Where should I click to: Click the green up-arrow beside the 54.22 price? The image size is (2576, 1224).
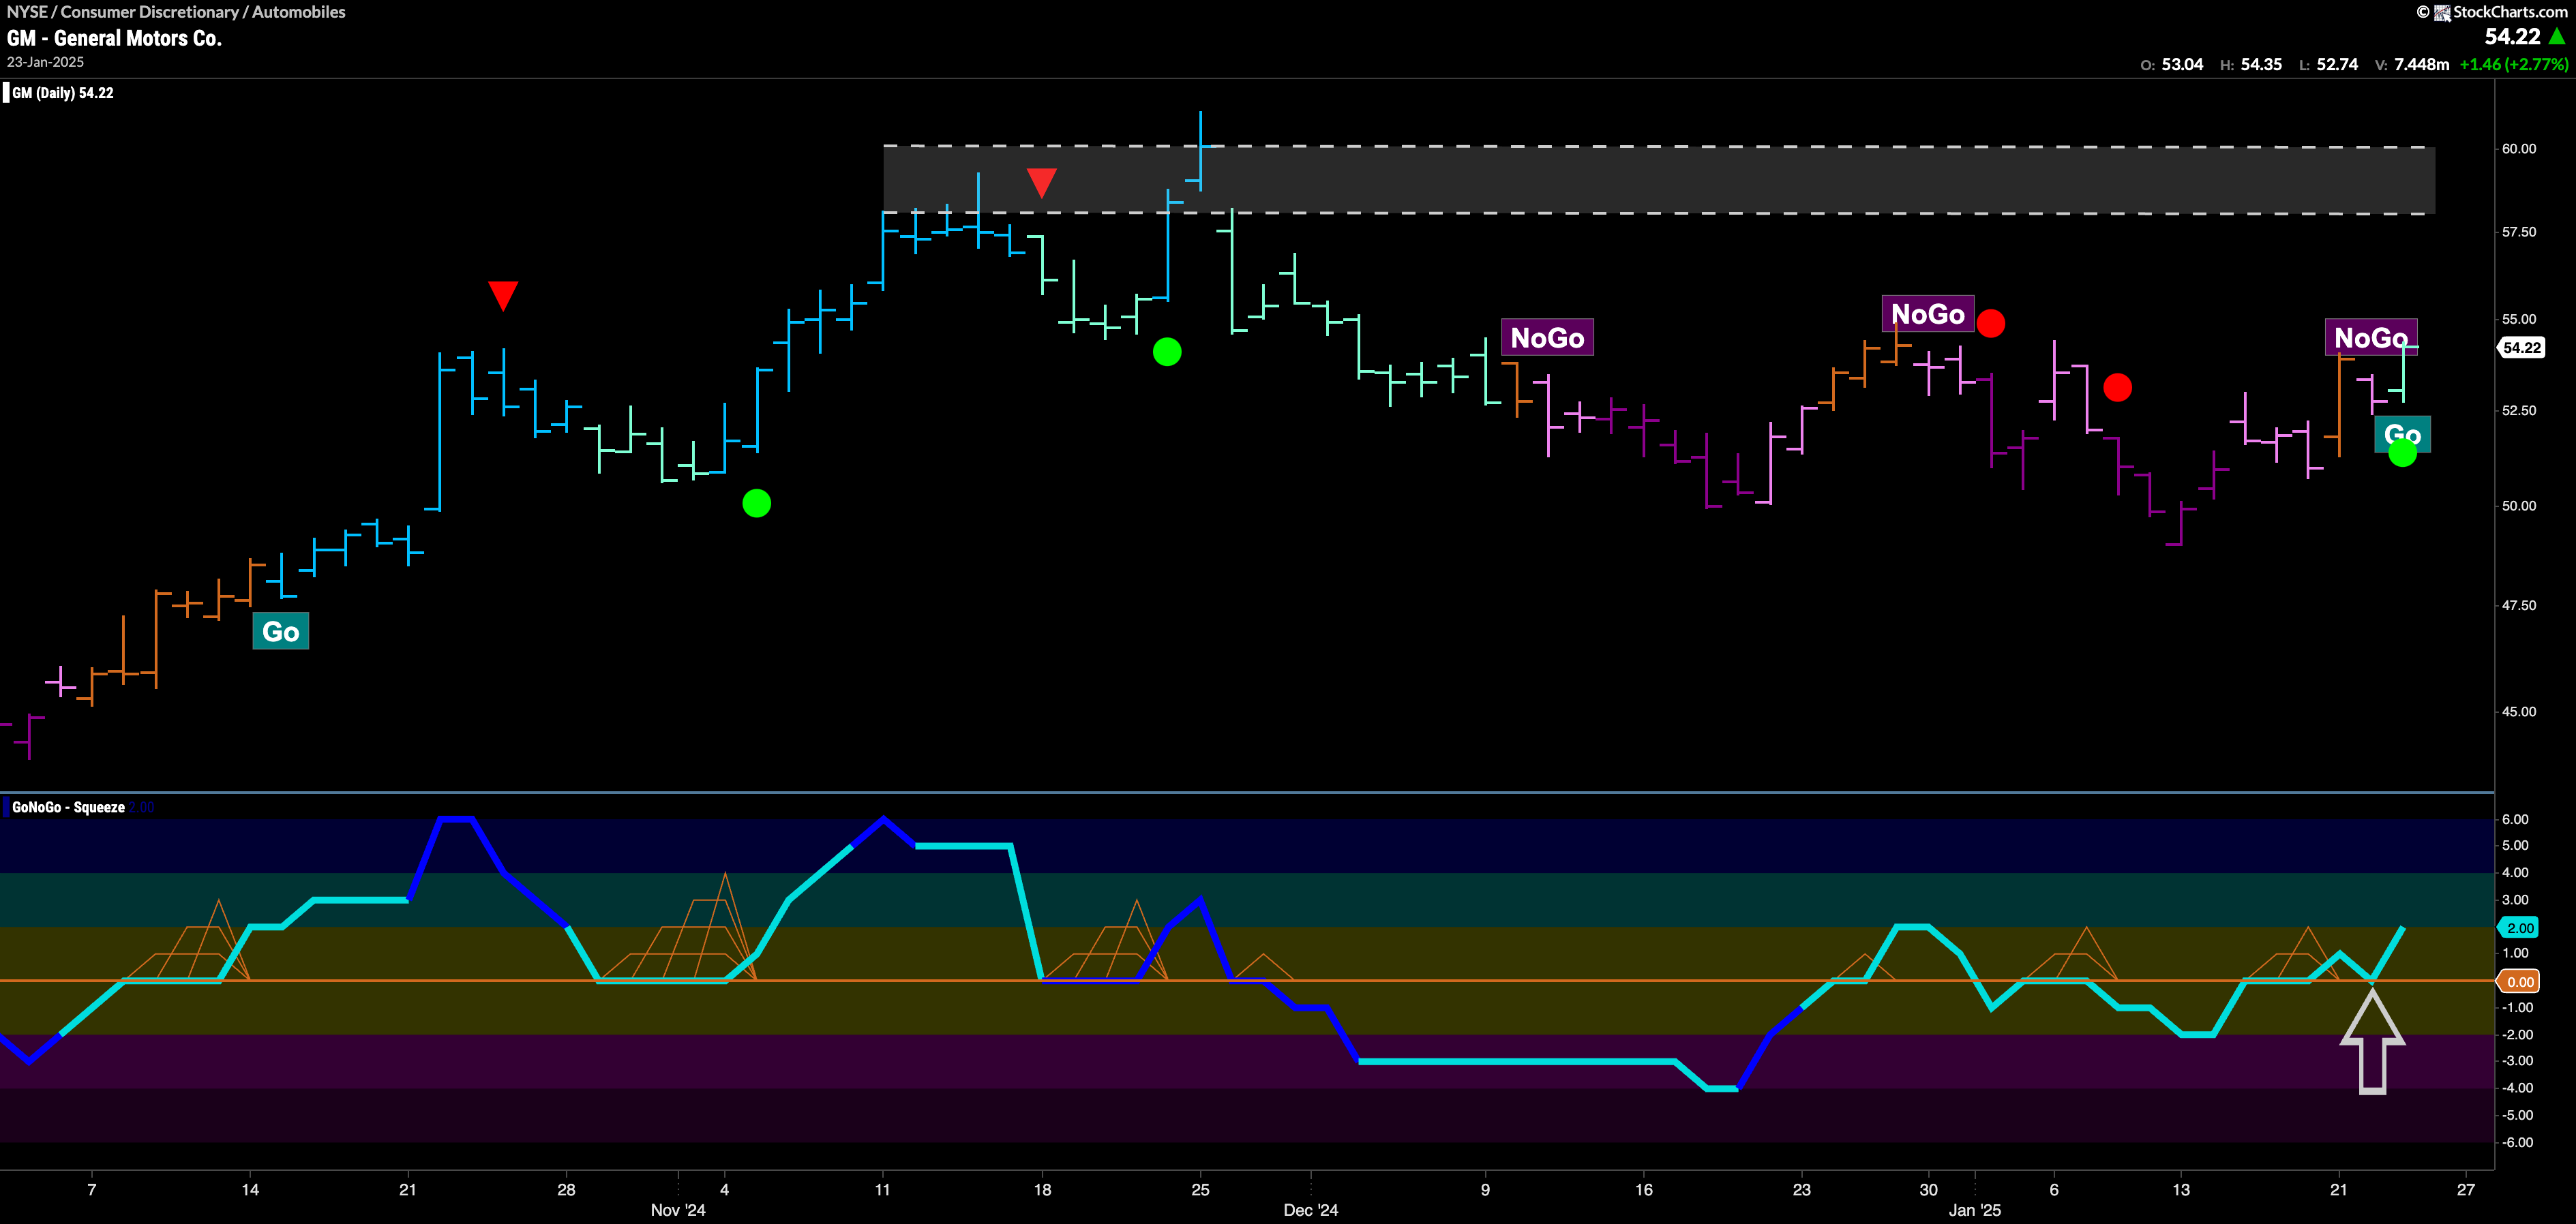[2557, 37]
